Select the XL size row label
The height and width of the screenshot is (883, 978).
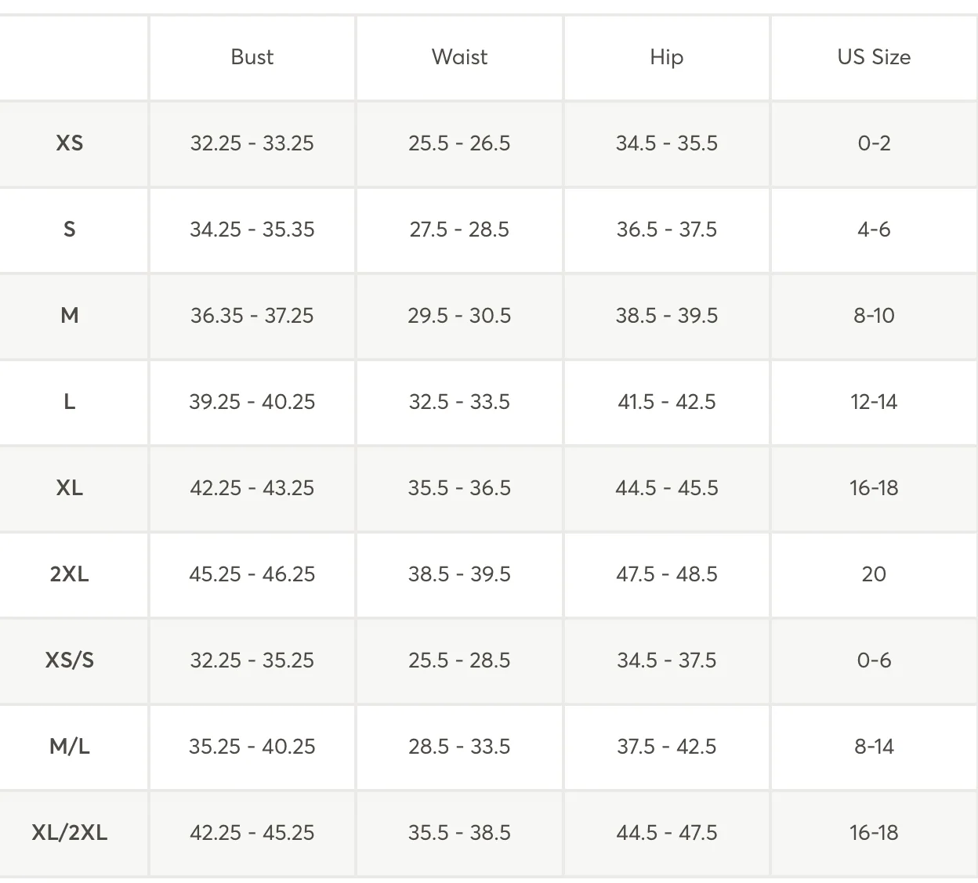point(70,488)
